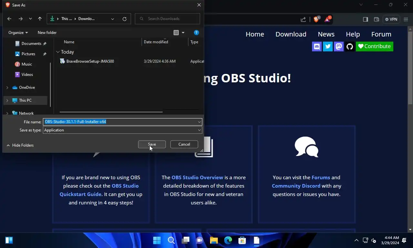
Task: Change the file view layout icon
Action: point(176,33)
